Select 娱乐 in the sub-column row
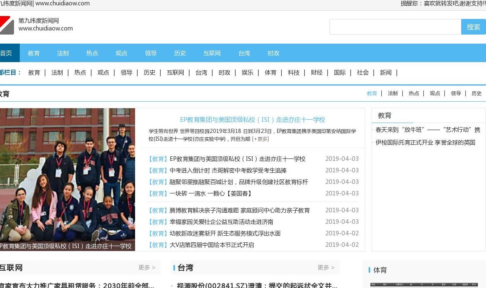Image resolution: width=486 pixels, height=288 pixels. [x=248, y=72]
